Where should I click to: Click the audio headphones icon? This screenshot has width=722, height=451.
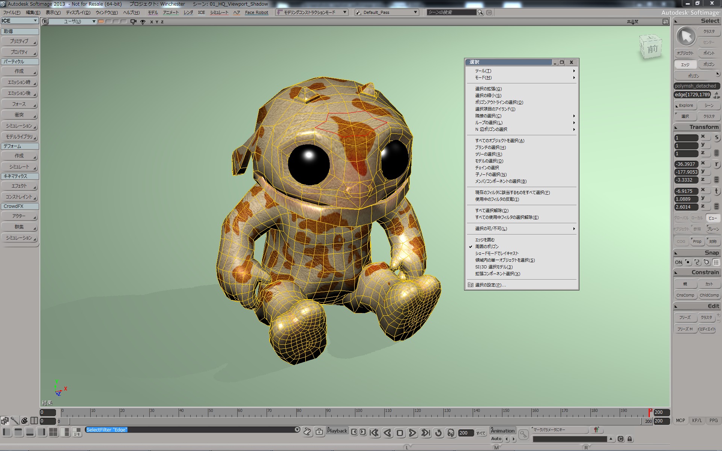[450, 433]
